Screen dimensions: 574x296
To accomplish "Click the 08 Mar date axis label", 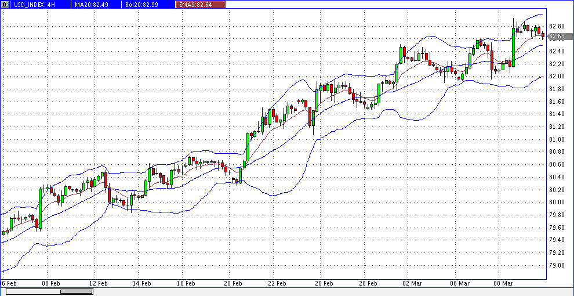I will coord(503,283).
